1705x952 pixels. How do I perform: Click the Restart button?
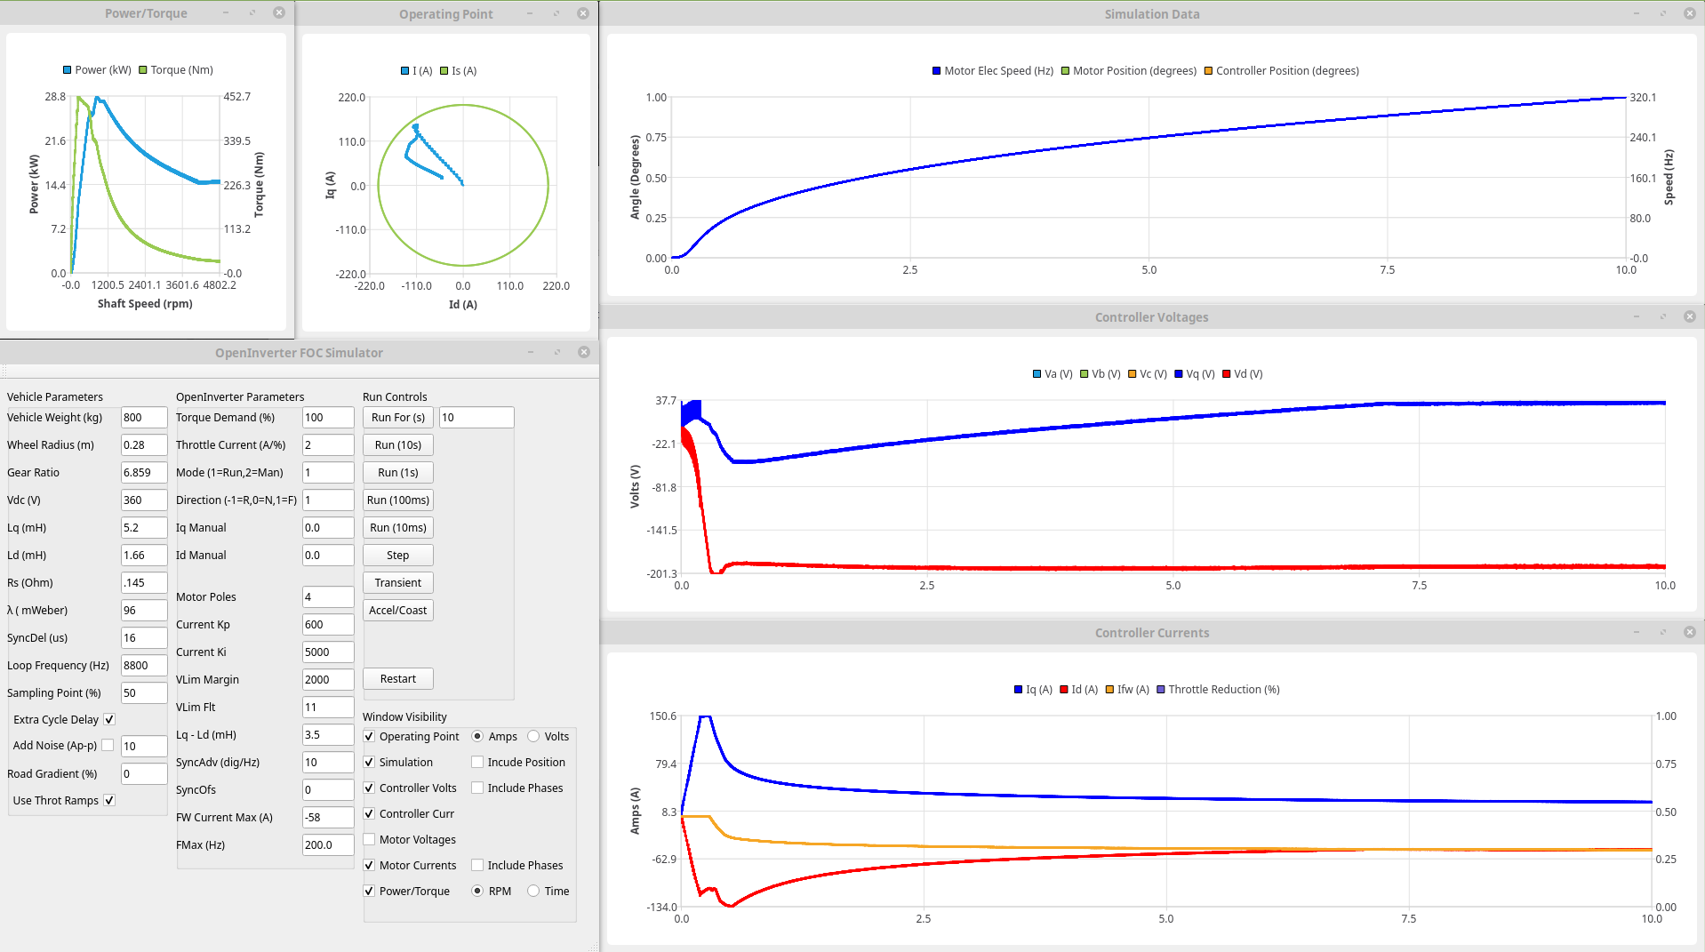397,678
